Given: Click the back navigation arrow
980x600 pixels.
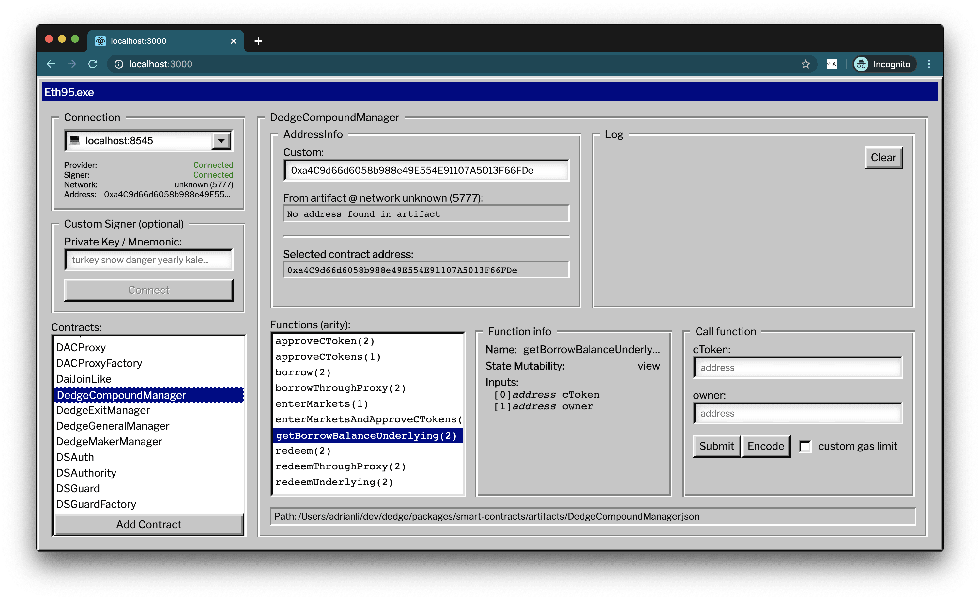Looking at the screenshot, I should pyautogui.click(x=51, y=64).
